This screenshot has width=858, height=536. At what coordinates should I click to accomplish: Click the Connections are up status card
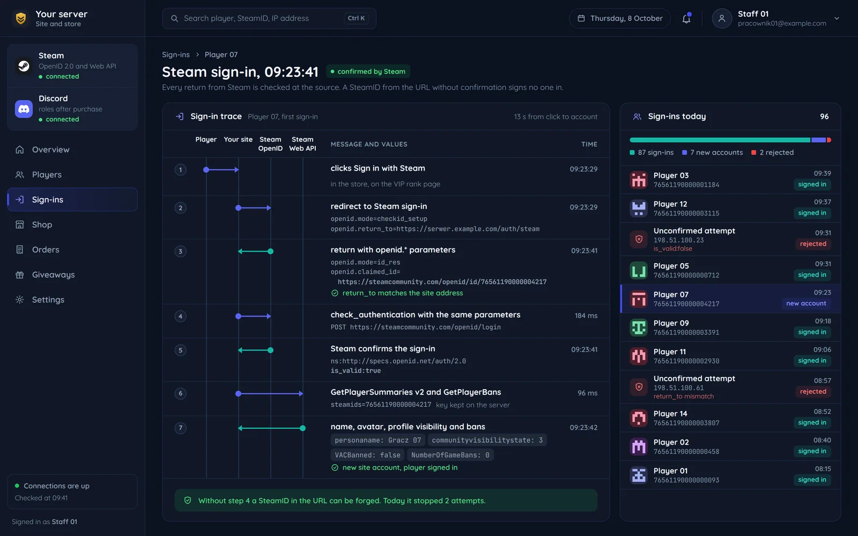[72, 492]
